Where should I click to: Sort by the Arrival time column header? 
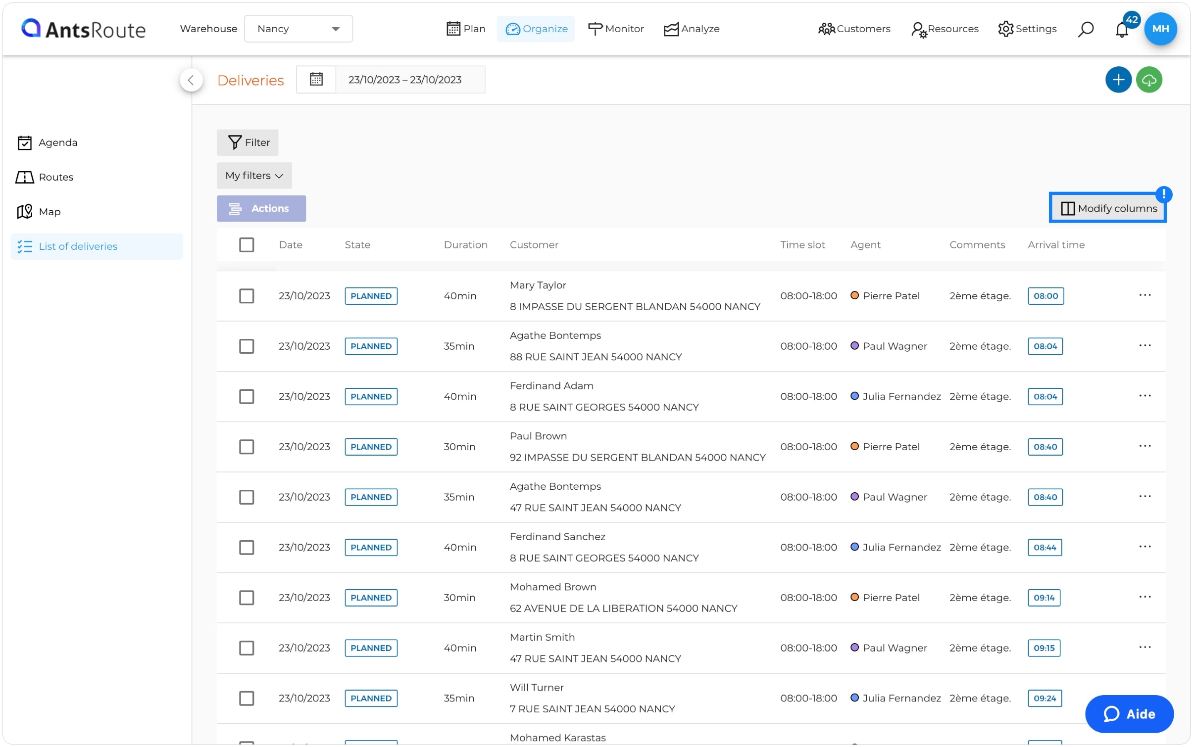[x=1056, y=245]
